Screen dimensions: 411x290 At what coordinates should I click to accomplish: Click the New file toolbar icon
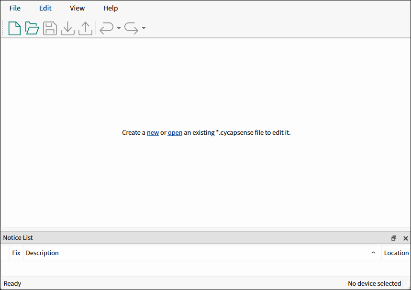(x=14, y=28)
